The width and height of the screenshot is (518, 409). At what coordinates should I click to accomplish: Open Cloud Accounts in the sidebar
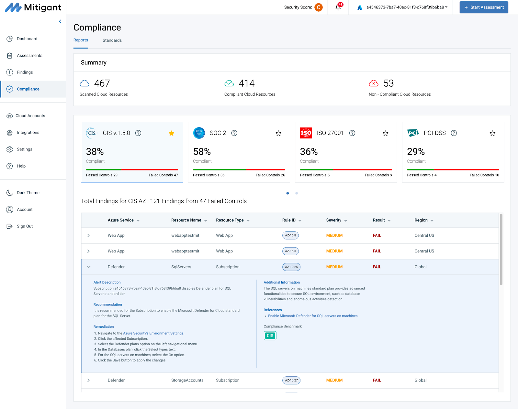coord(30,116)
